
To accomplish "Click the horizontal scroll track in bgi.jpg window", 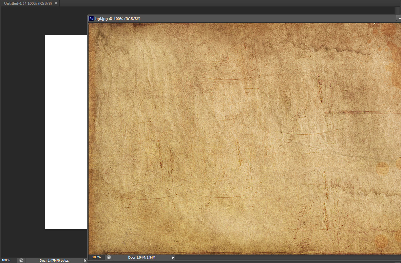I will coord(288,257).
